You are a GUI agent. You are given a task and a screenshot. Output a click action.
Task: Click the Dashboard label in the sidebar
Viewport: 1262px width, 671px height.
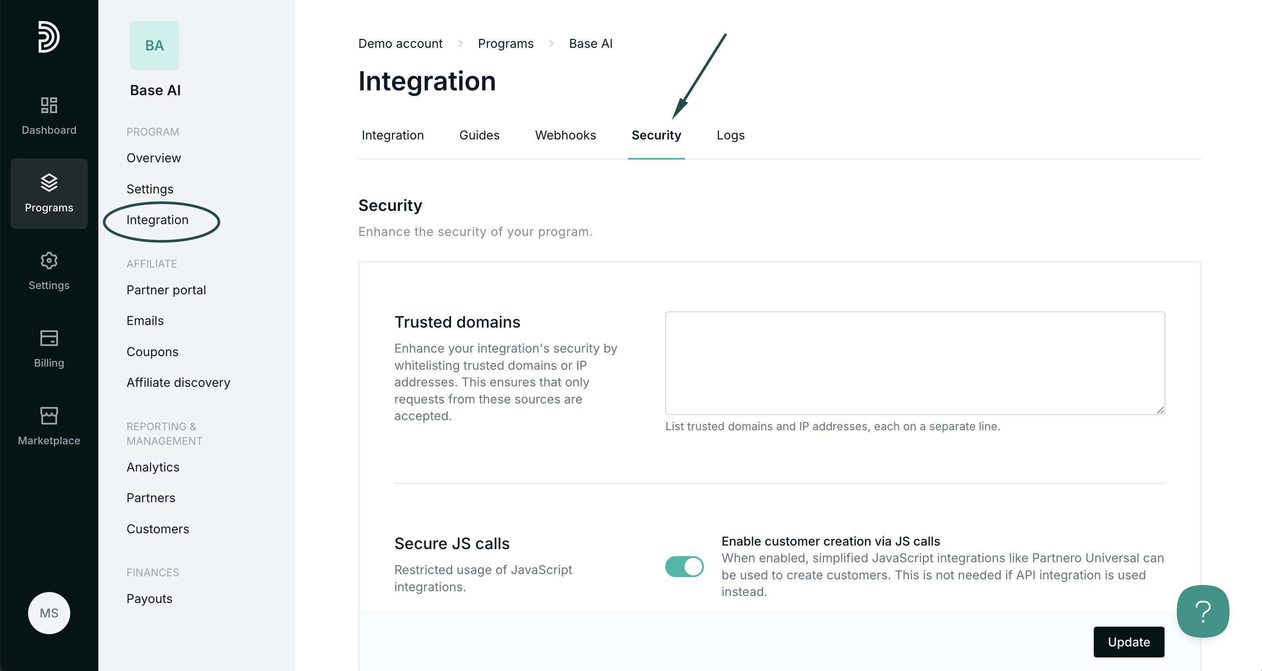(49, 130)
